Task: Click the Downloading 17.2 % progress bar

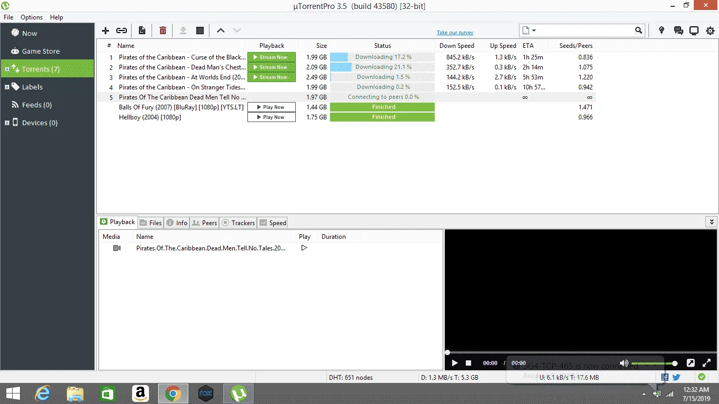Action: [383, 57]
